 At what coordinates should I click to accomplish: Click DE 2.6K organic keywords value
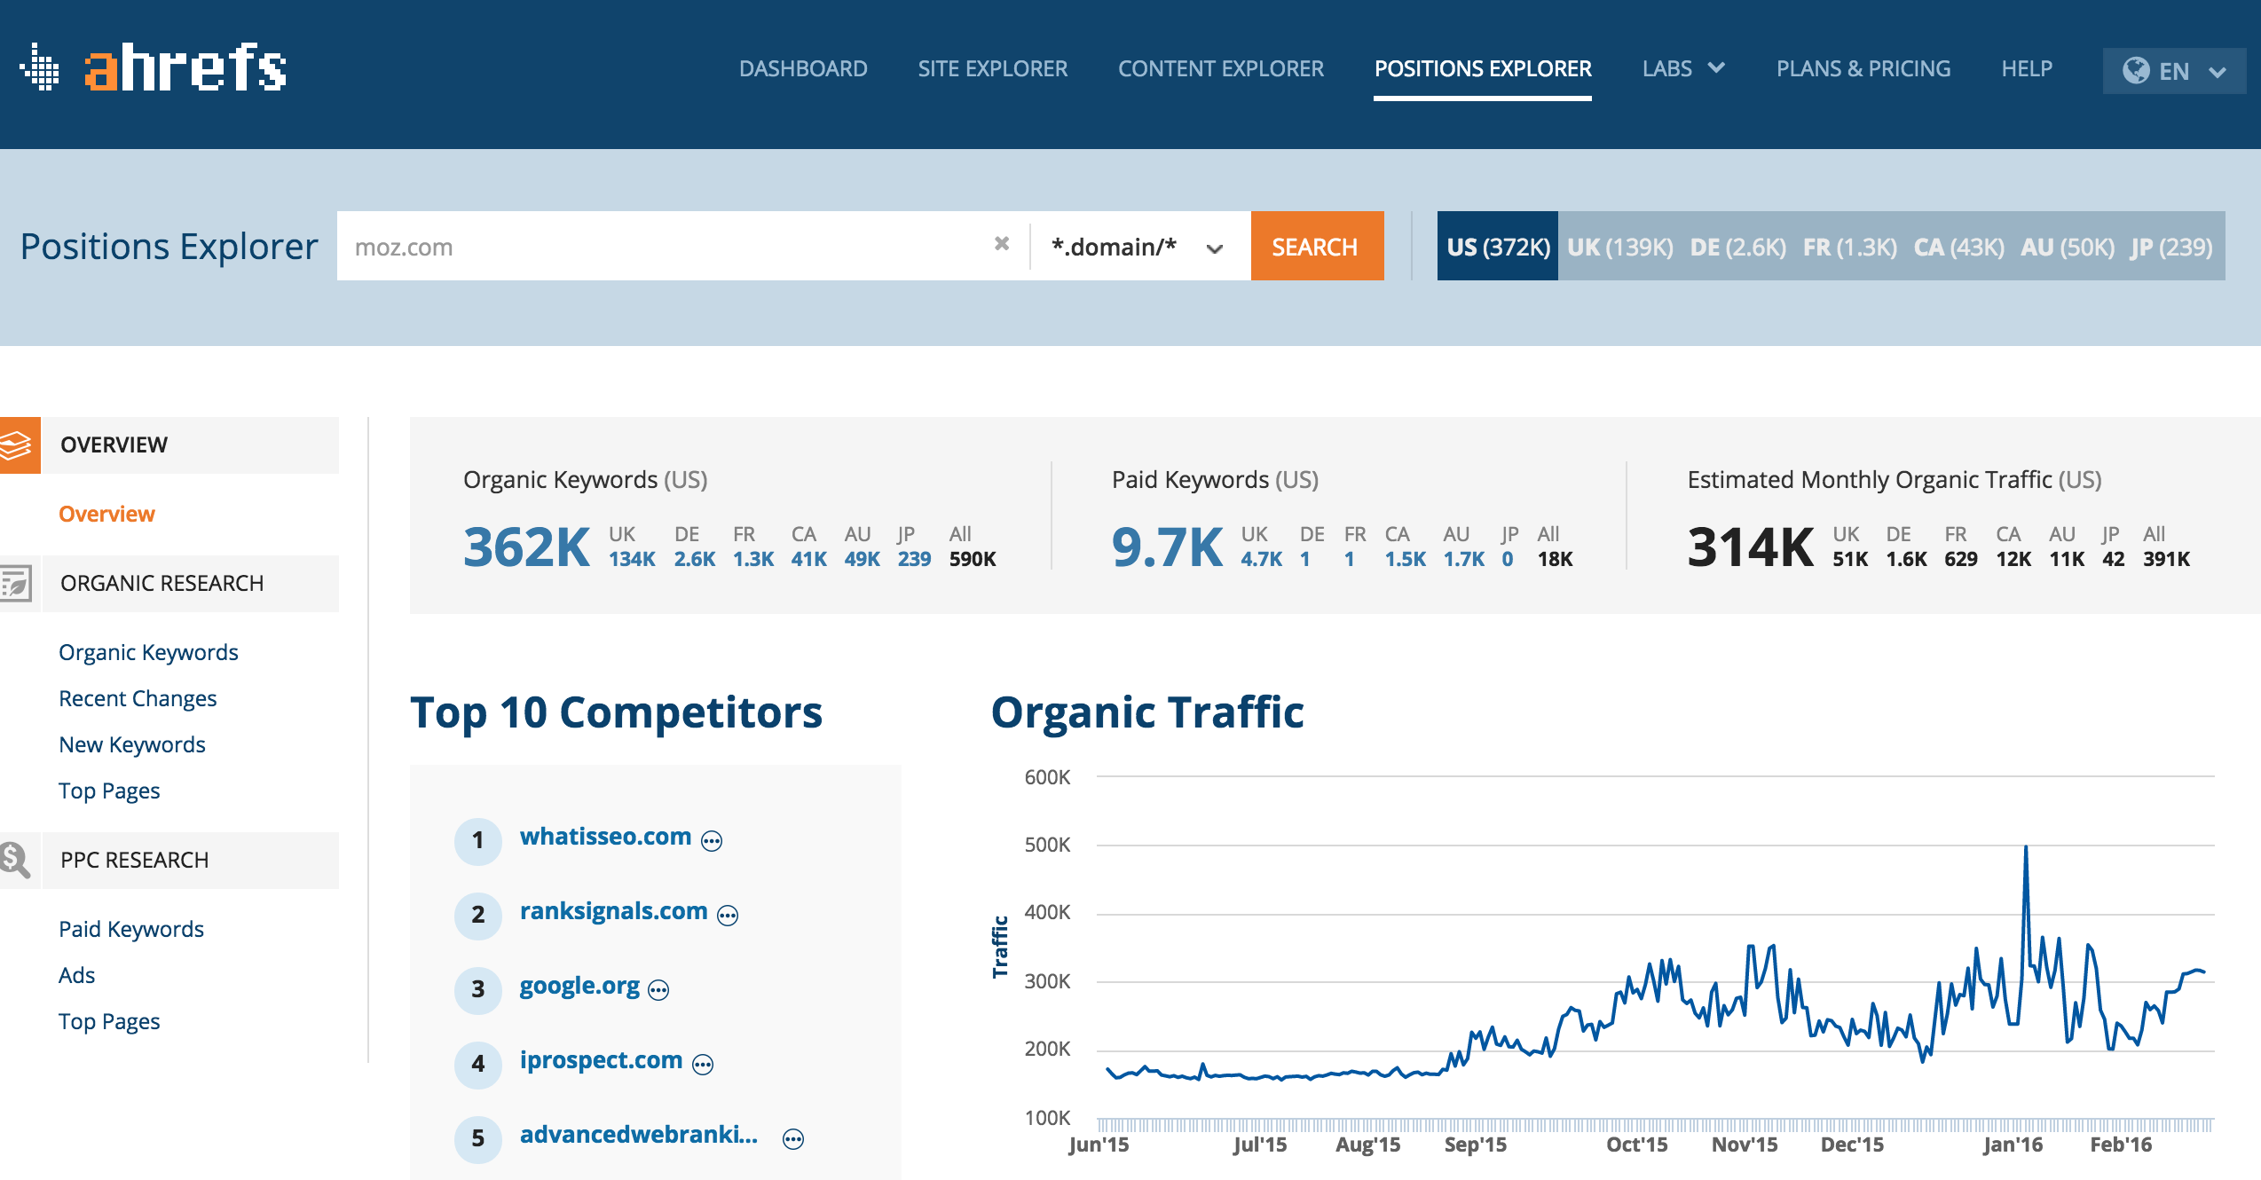click(695, 559)
